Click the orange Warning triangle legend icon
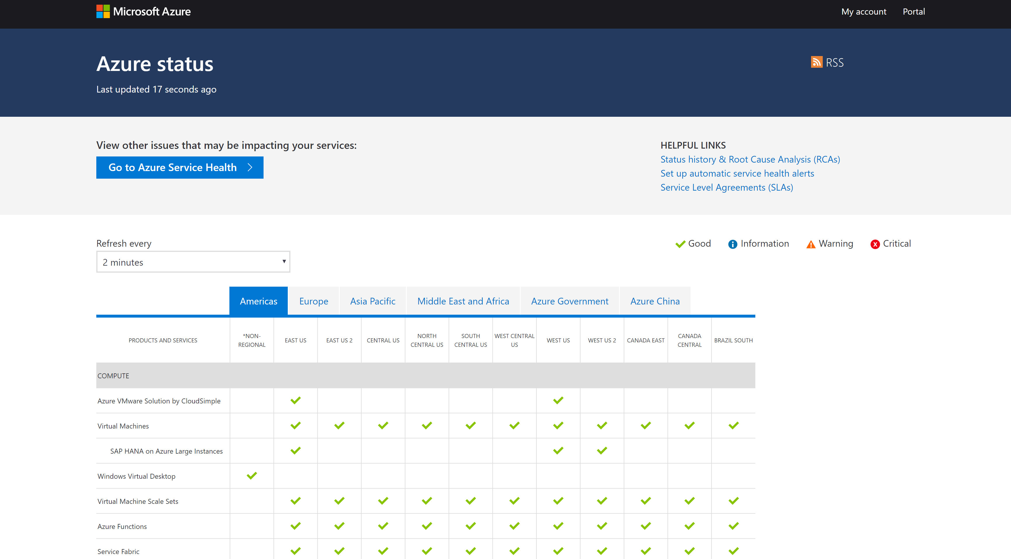This screenshot has width=1011, height=559. (810, 245)
